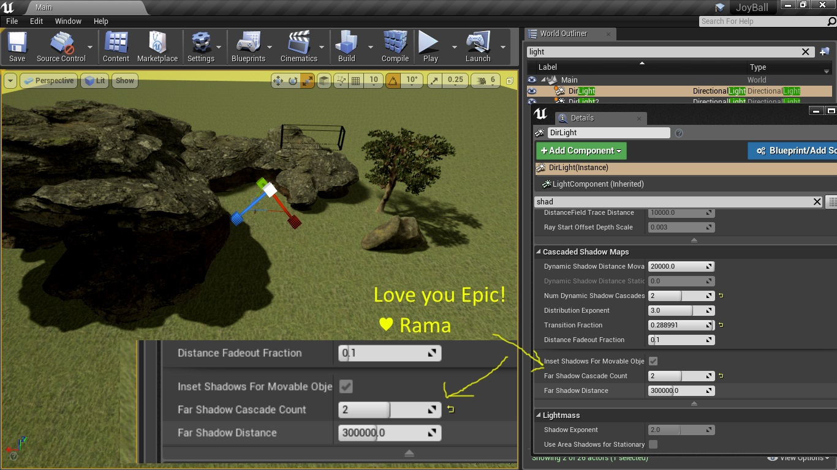Open the Edit menu
The width and height of the screenshot is (837, 470).
(37, 21)
